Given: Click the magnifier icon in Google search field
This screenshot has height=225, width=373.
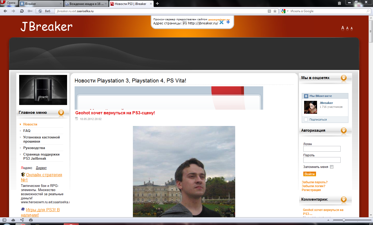Looking at the screenshot, I should [x=368, y=11].
